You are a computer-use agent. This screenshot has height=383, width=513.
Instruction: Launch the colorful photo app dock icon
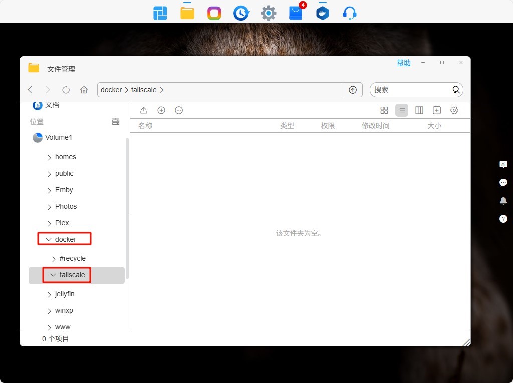click(214, 13)
